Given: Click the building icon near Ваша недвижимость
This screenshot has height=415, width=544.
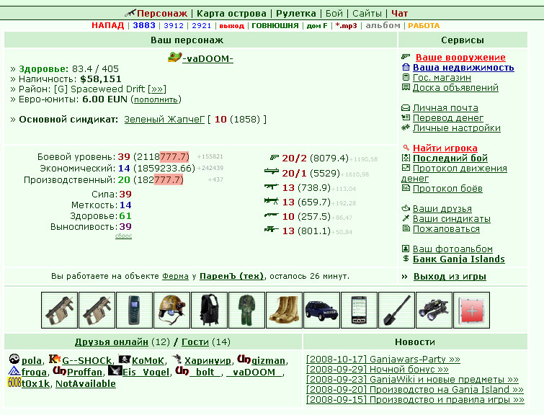Looking at the screenshot, I should [406, 67].
